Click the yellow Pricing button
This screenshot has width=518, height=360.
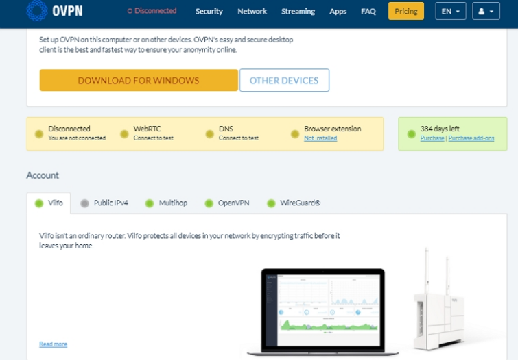click(x=406, y=11)
